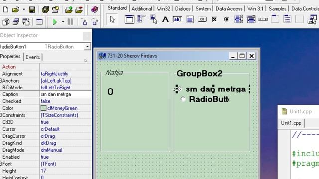Run the program with green arrow
This screenshot has width=319, height=179.
click(55, 22)
